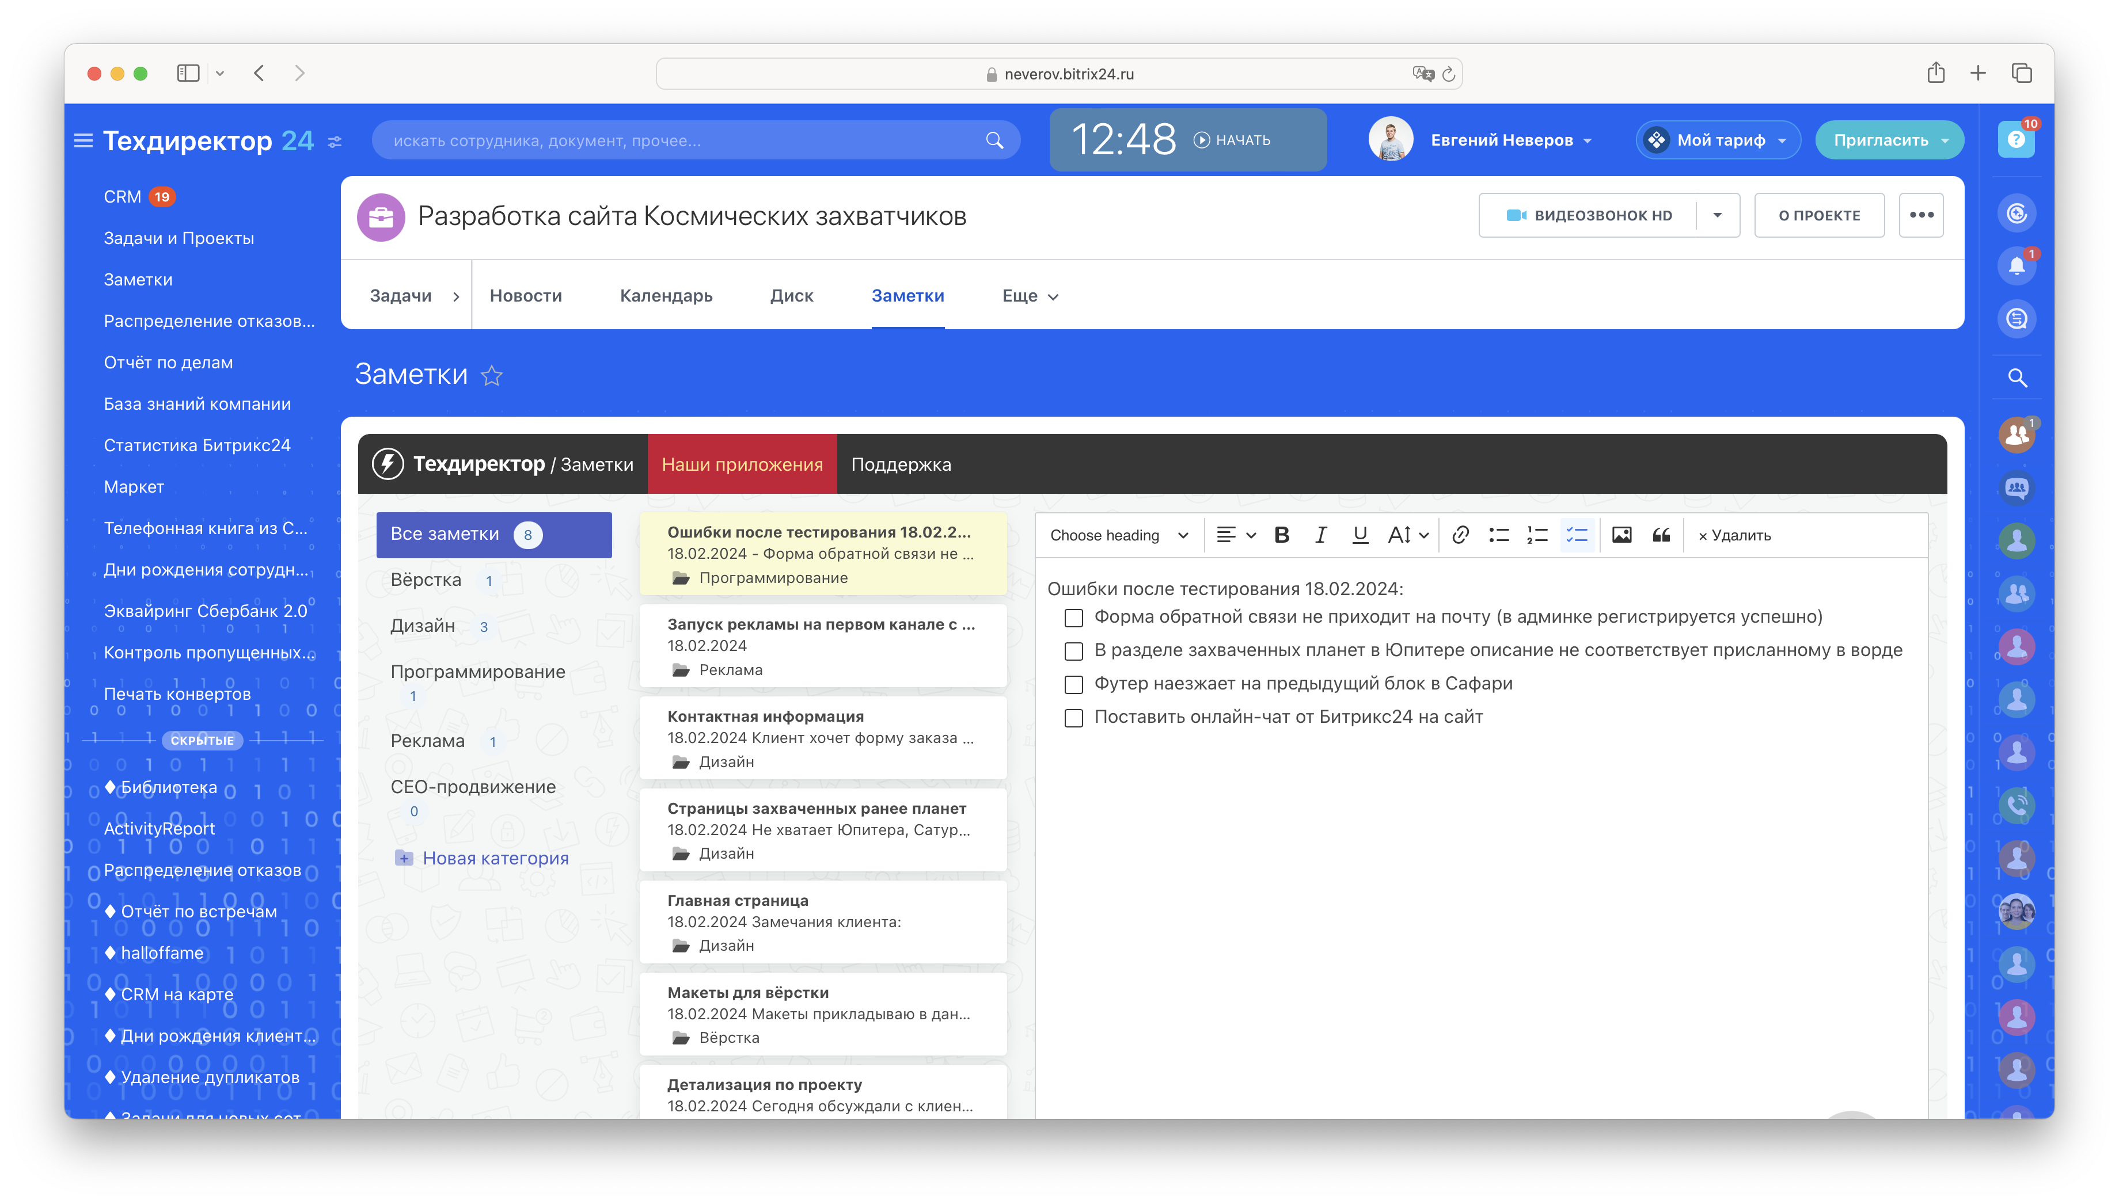
Task: Apply italic formatting in the editor toolbar
Action: (x=1321, y=535)
